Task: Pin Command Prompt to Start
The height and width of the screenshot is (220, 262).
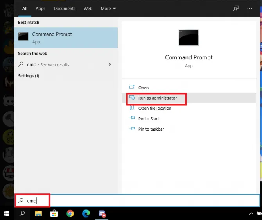Action: click(149, 119)
